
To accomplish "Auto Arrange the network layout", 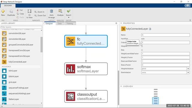I will pos(51,14).
